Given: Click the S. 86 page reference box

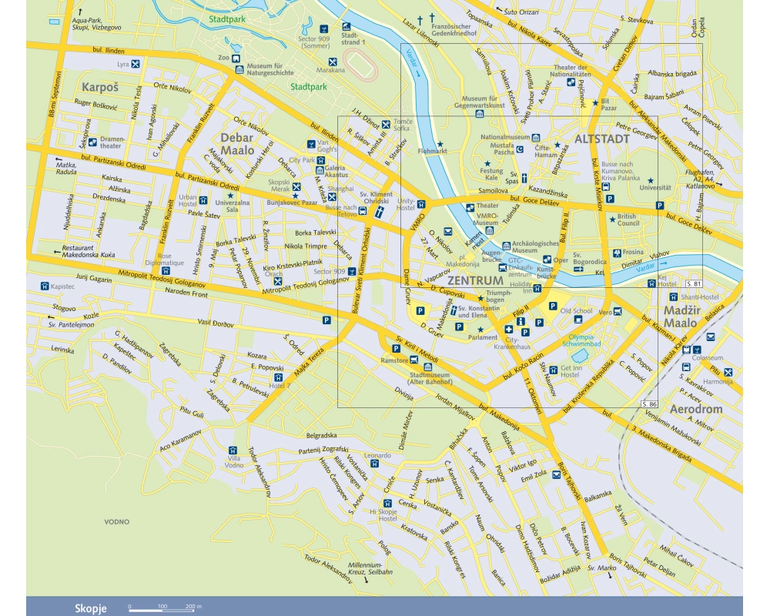Looking at the screenshot, I should pos(649,403).
